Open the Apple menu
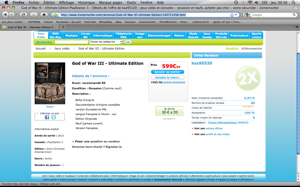 tap(6, 2)
